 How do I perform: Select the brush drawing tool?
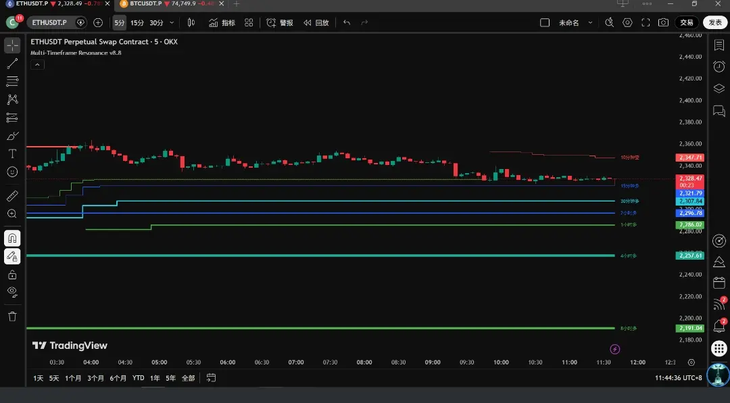point(13,136)
